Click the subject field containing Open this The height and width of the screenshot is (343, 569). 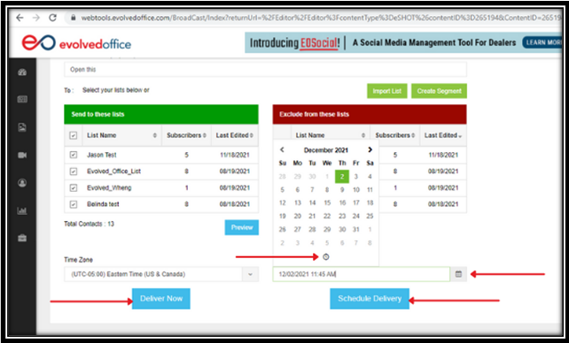(x=265, y=70)
